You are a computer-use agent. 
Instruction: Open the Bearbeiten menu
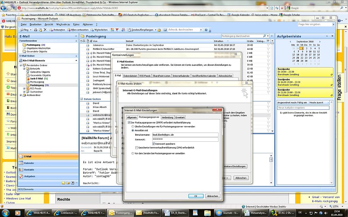(x=35, y=24)
